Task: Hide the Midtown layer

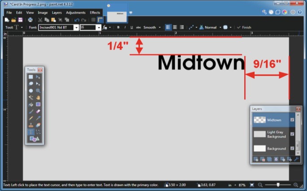Action: tap(292, 120)
